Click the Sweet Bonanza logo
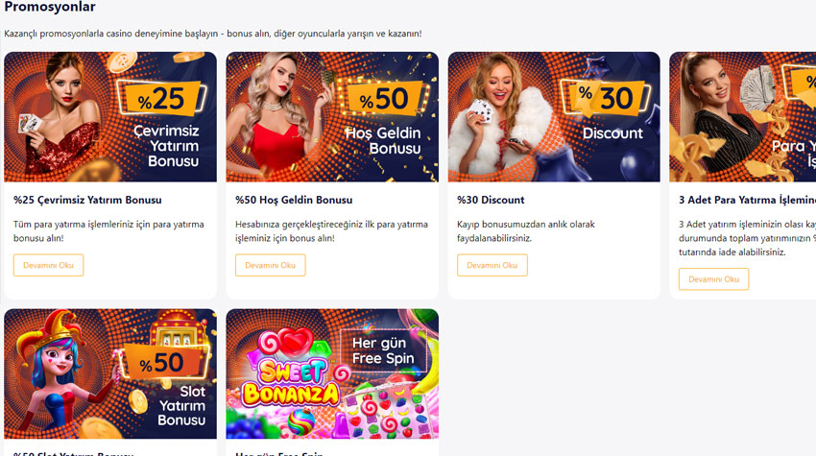Viewport: 816px width, 456px height. point(292,383)
